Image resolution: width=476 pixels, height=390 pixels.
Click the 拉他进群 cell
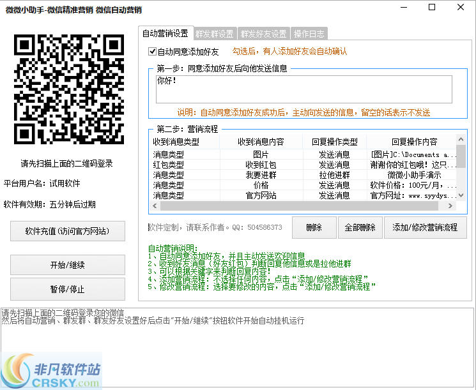(335, 175)
